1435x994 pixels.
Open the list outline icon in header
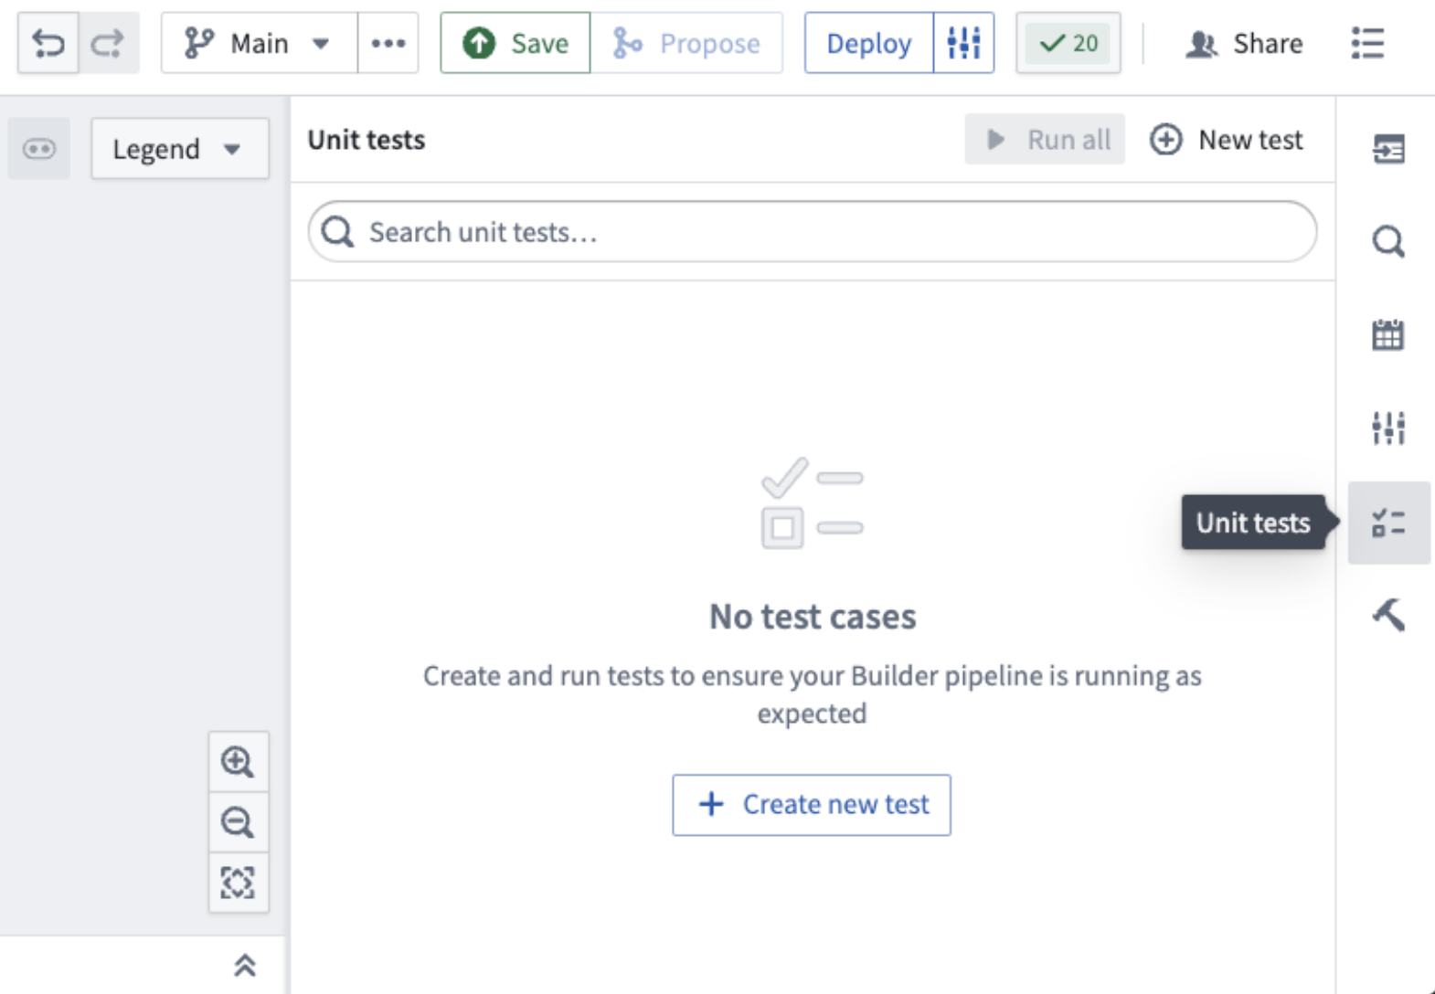(x=1367, y=43)
